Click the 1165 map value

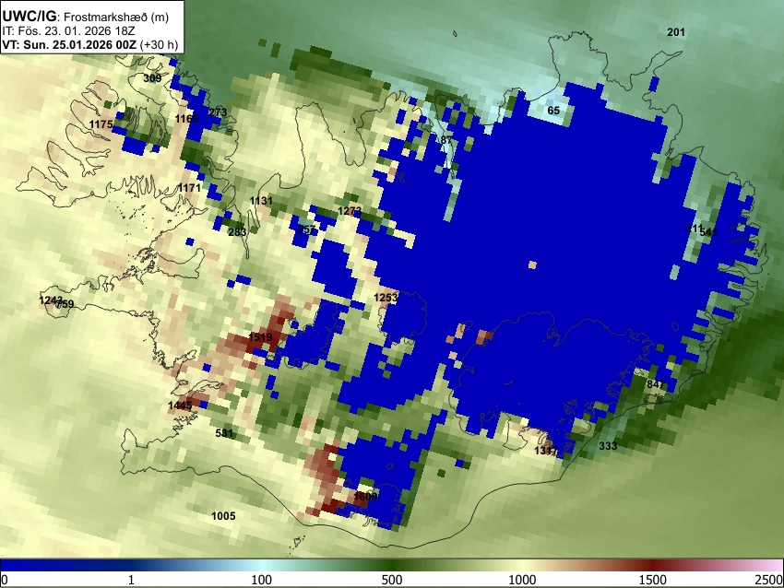coord(187,118)
